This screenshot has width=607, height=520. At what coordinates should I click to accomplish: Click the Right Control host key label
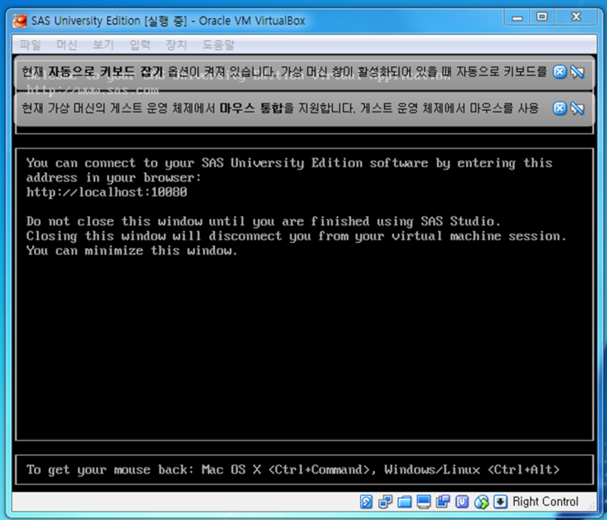pos(545,501)
